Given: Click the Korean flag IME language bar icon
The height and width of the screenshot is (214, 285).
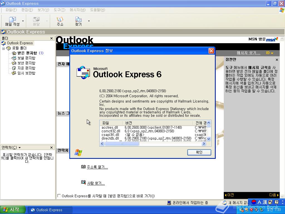Looking at the screenshot, I should tap(254, 202).
